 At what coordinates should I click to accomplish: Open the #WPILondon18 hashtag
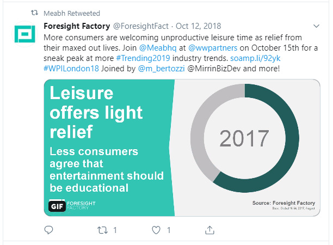(x=71, y=69)
